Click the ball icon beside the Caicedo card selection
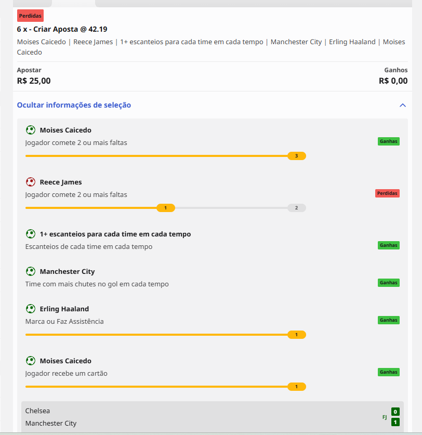Screen dimensions: 422x435 pos(31,361)
